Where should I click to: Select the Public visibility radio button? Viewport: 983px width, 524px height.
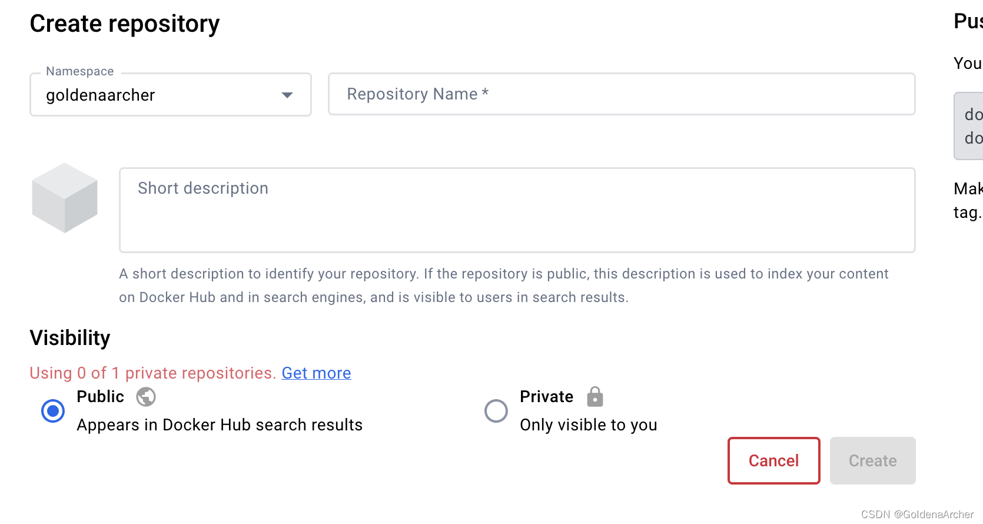point(53,410)
